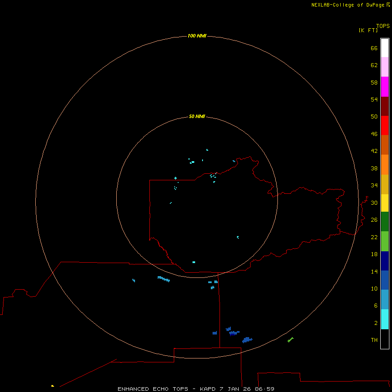392x392 pixels.
Task: Click the white swatch in TOPS legend
Action: (x=385, y=47)
